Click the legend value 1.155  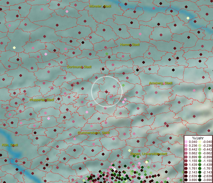pos(193,161)
